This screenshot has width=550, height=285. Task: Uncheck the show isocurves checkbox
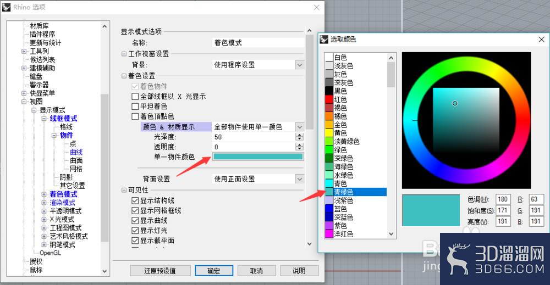[135, 200]
